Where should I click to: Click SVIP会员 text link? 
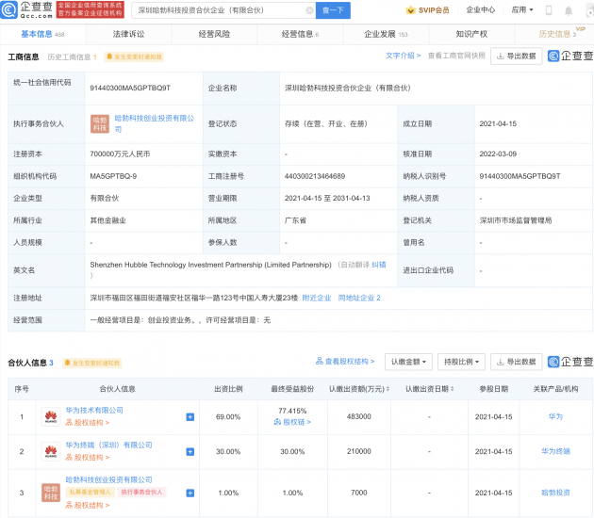tap(434, 10)
